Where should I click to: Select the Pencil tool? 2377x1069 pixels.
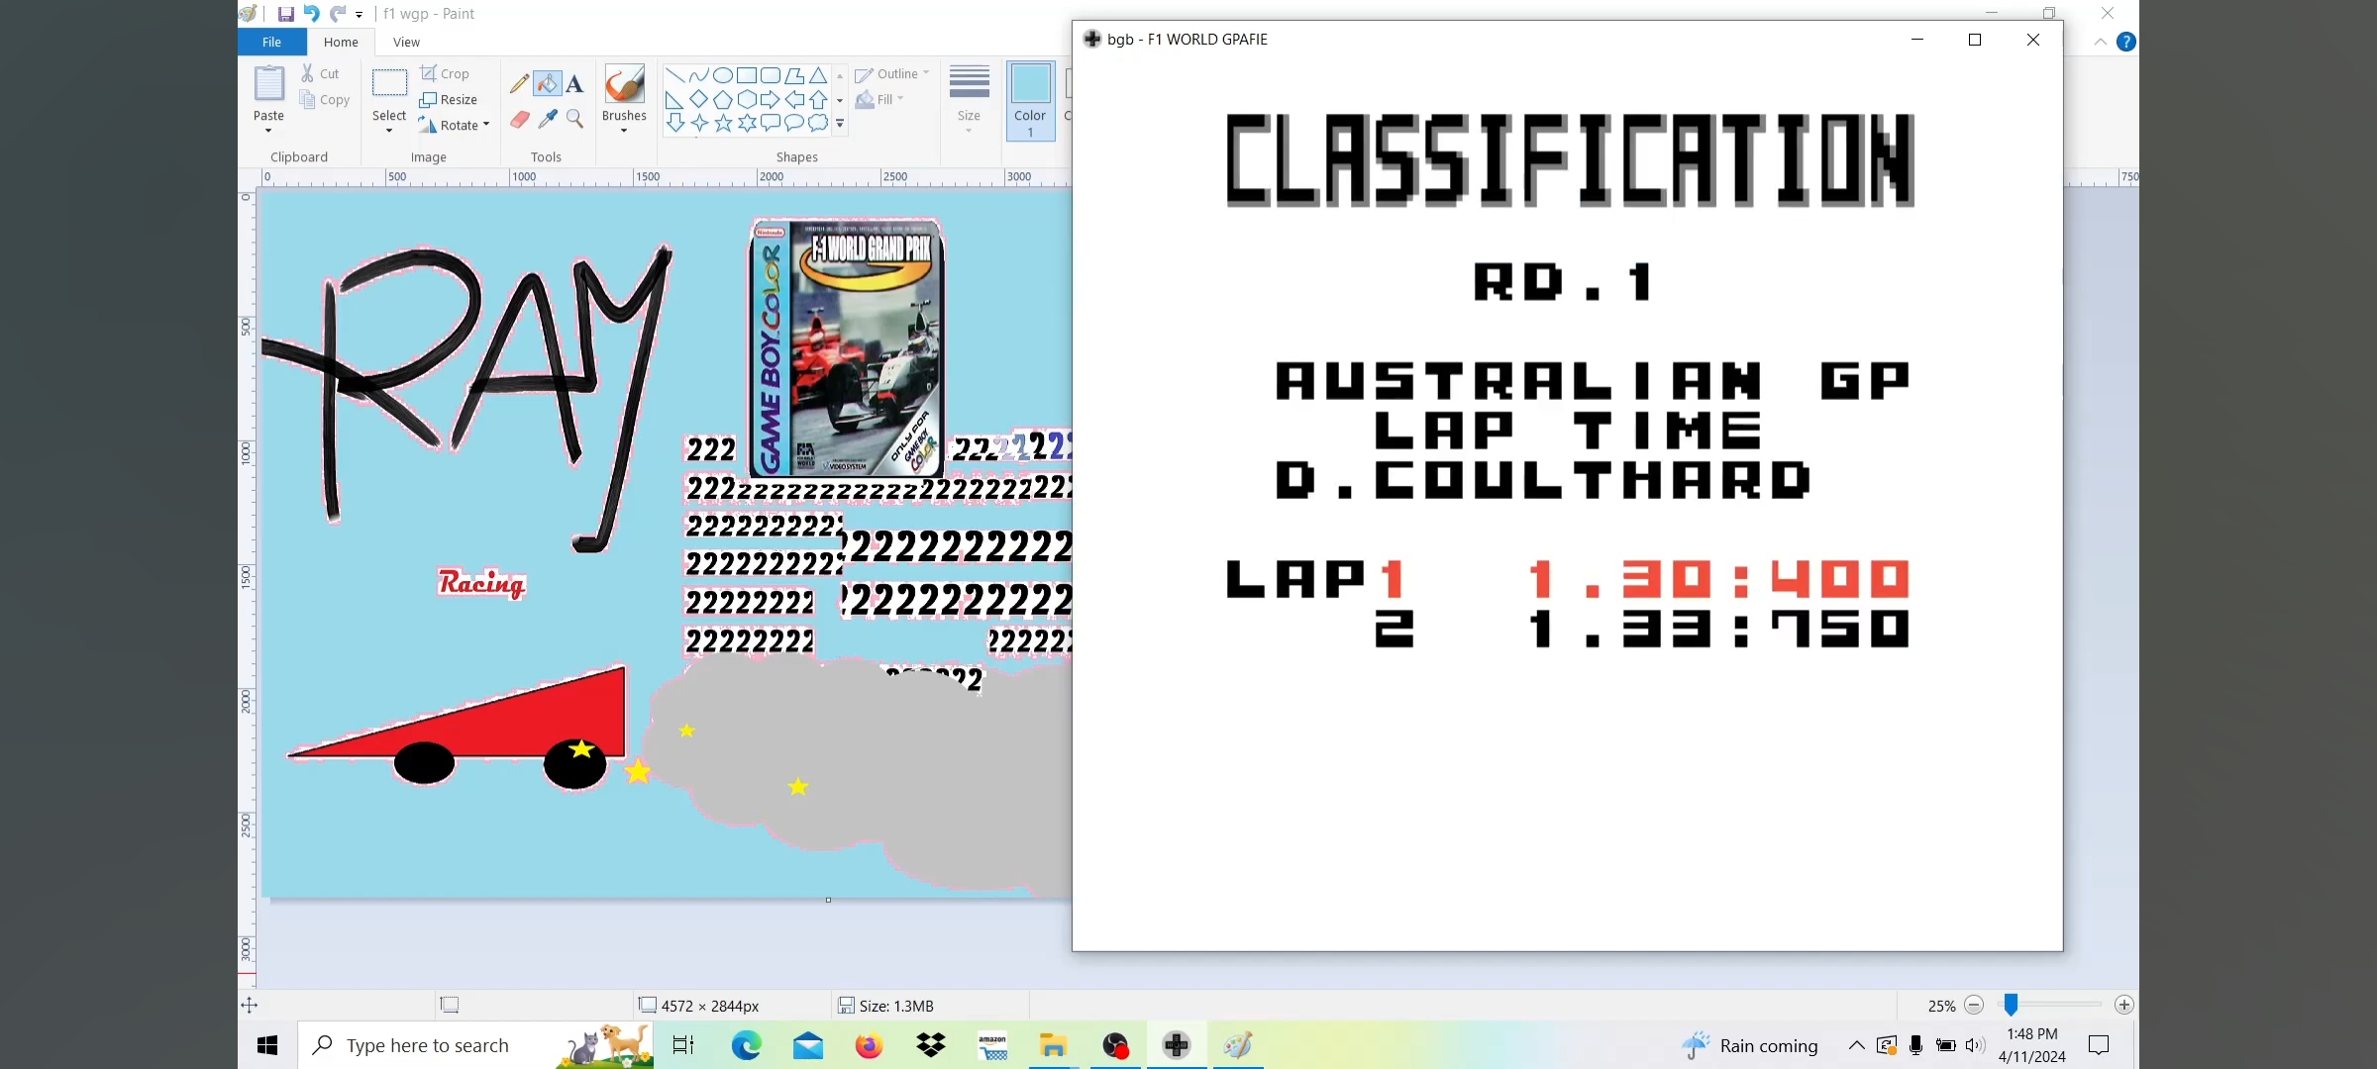point(519,84)
